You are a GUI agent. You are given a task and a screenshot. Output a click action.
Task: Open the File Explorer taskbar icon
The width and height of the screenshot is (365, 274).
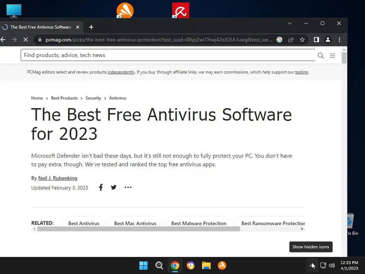click(x=206, y=265)
